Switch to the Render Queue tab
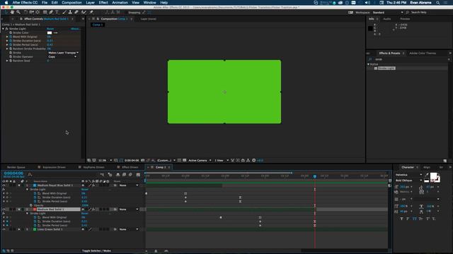The height and width of the screenshot is (254, 453). pyautogui.click(x=16, y=167)
